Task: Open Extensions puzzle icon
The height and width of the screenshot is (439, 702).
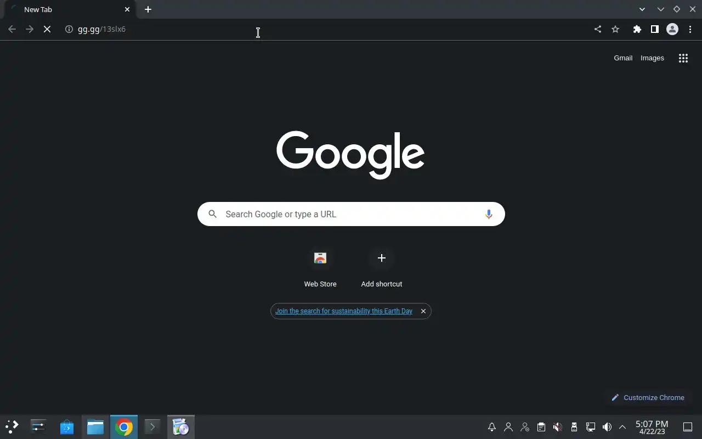Action: tap(637, 29)
